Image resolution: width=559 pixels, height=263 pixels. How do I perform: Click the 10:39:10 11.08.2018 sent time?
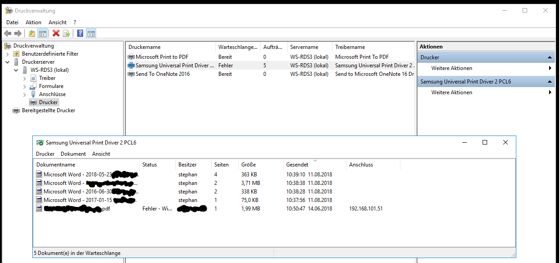[x=309, y=175]
